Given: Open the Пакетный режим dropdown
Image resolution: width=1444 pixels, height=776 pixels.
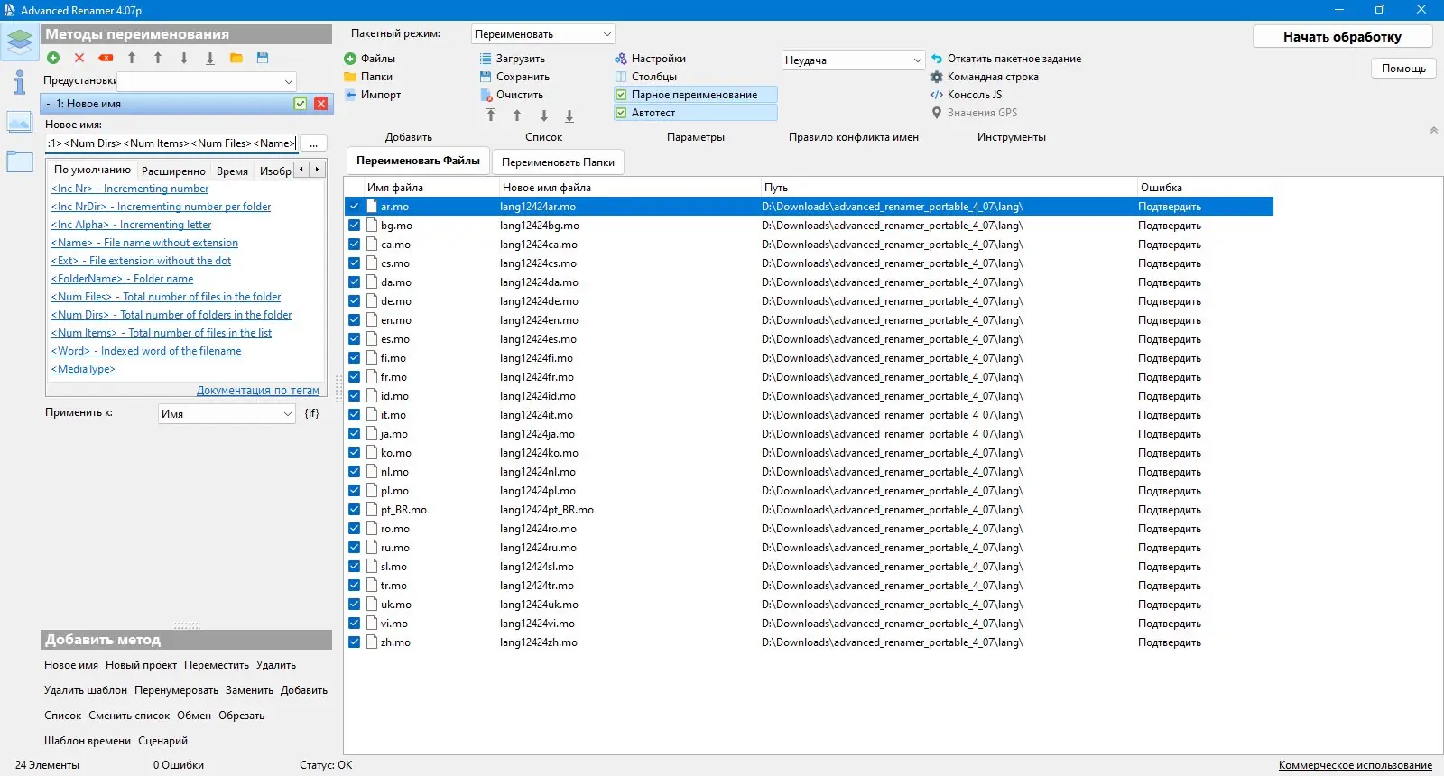Looking at the screenshot, I should point(543,34).
